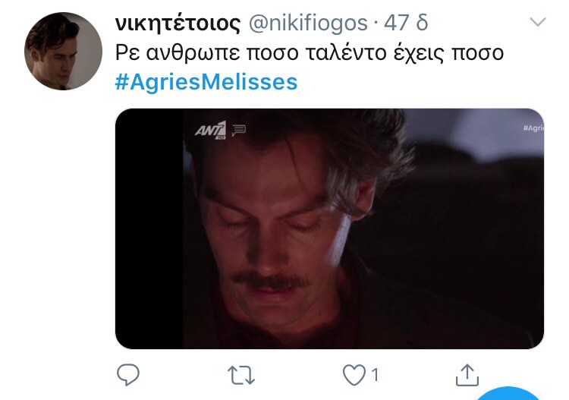Click the like count number 1
Screen dimensions: 569x400
[376, 375]
